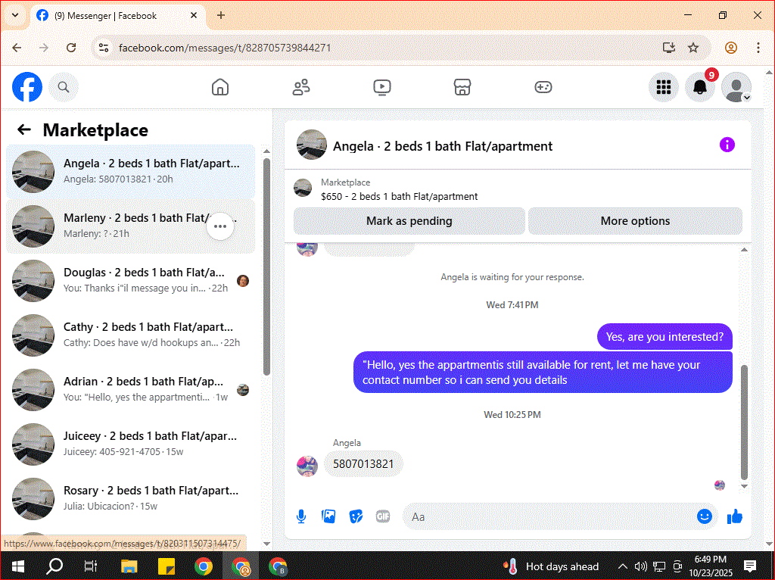Choose a sticker icon

point(356,516)
